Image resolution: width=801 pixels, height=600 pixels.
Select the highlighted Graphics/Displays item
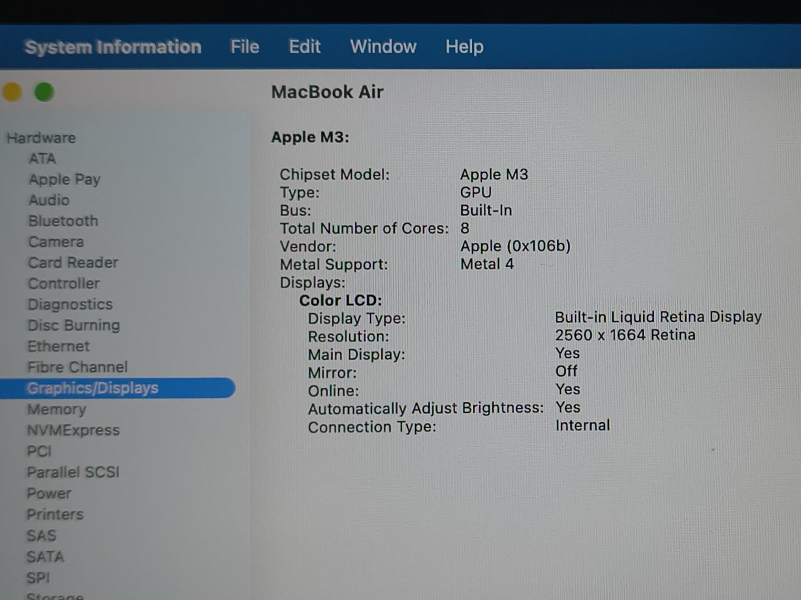pyautogui.click(x=93, y=388)
